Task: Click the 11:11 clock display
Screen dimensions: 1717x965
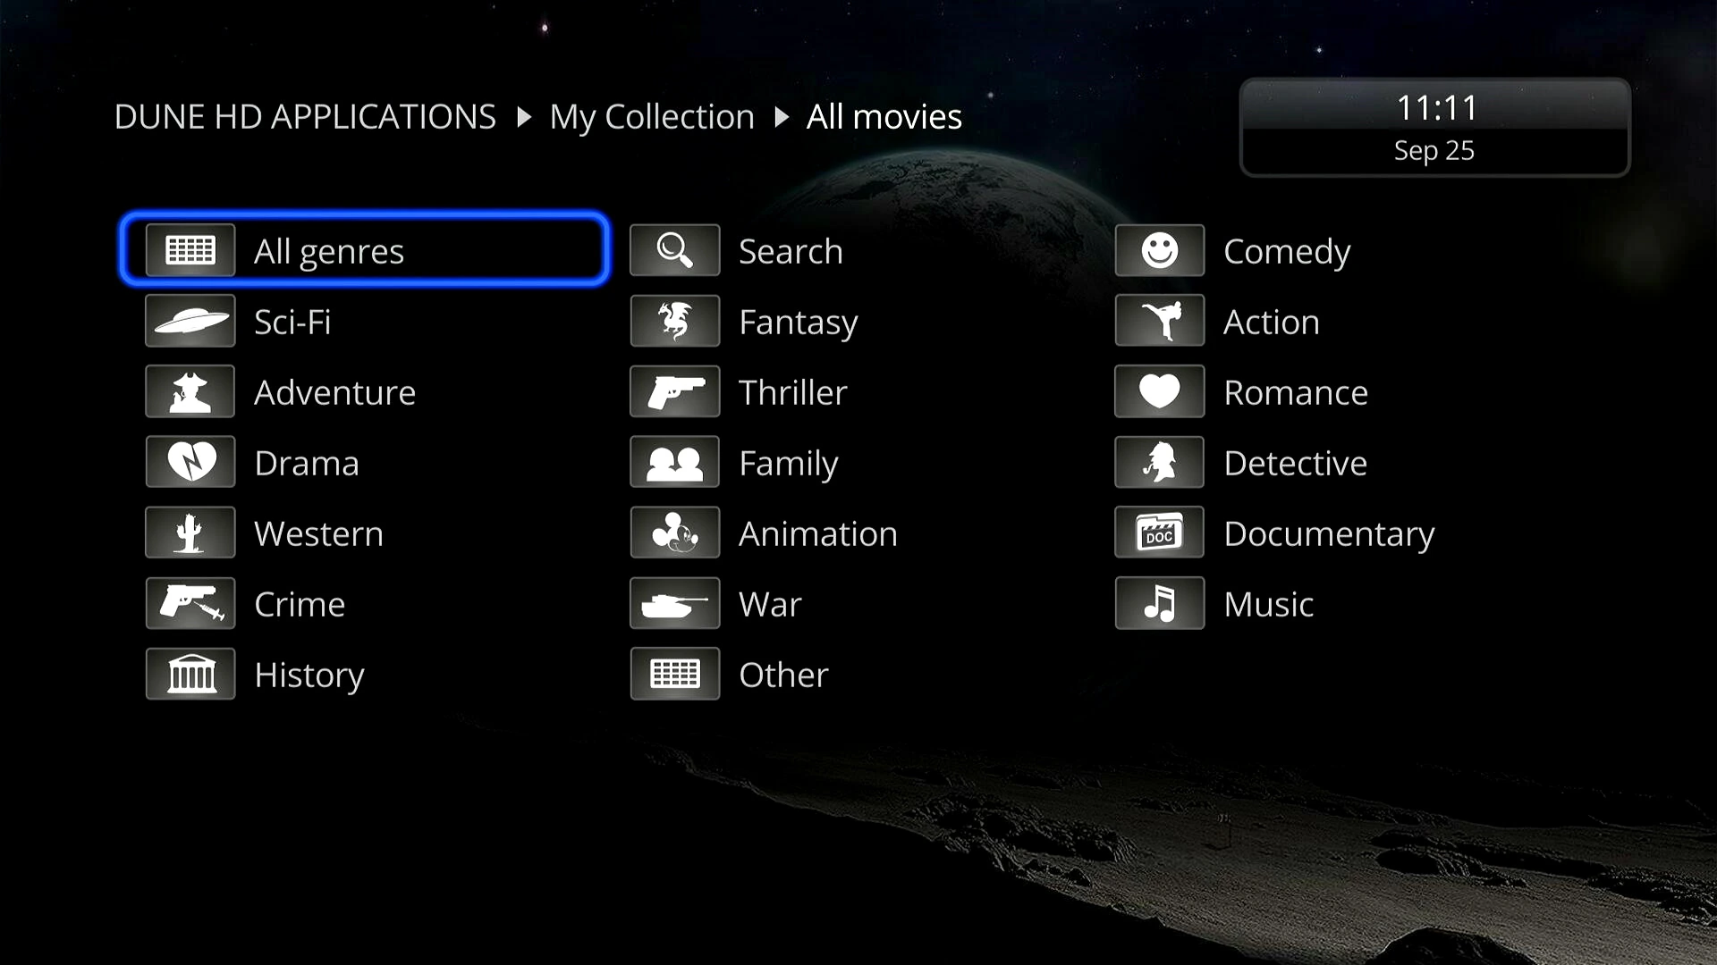Action: tap(1436, 108)
